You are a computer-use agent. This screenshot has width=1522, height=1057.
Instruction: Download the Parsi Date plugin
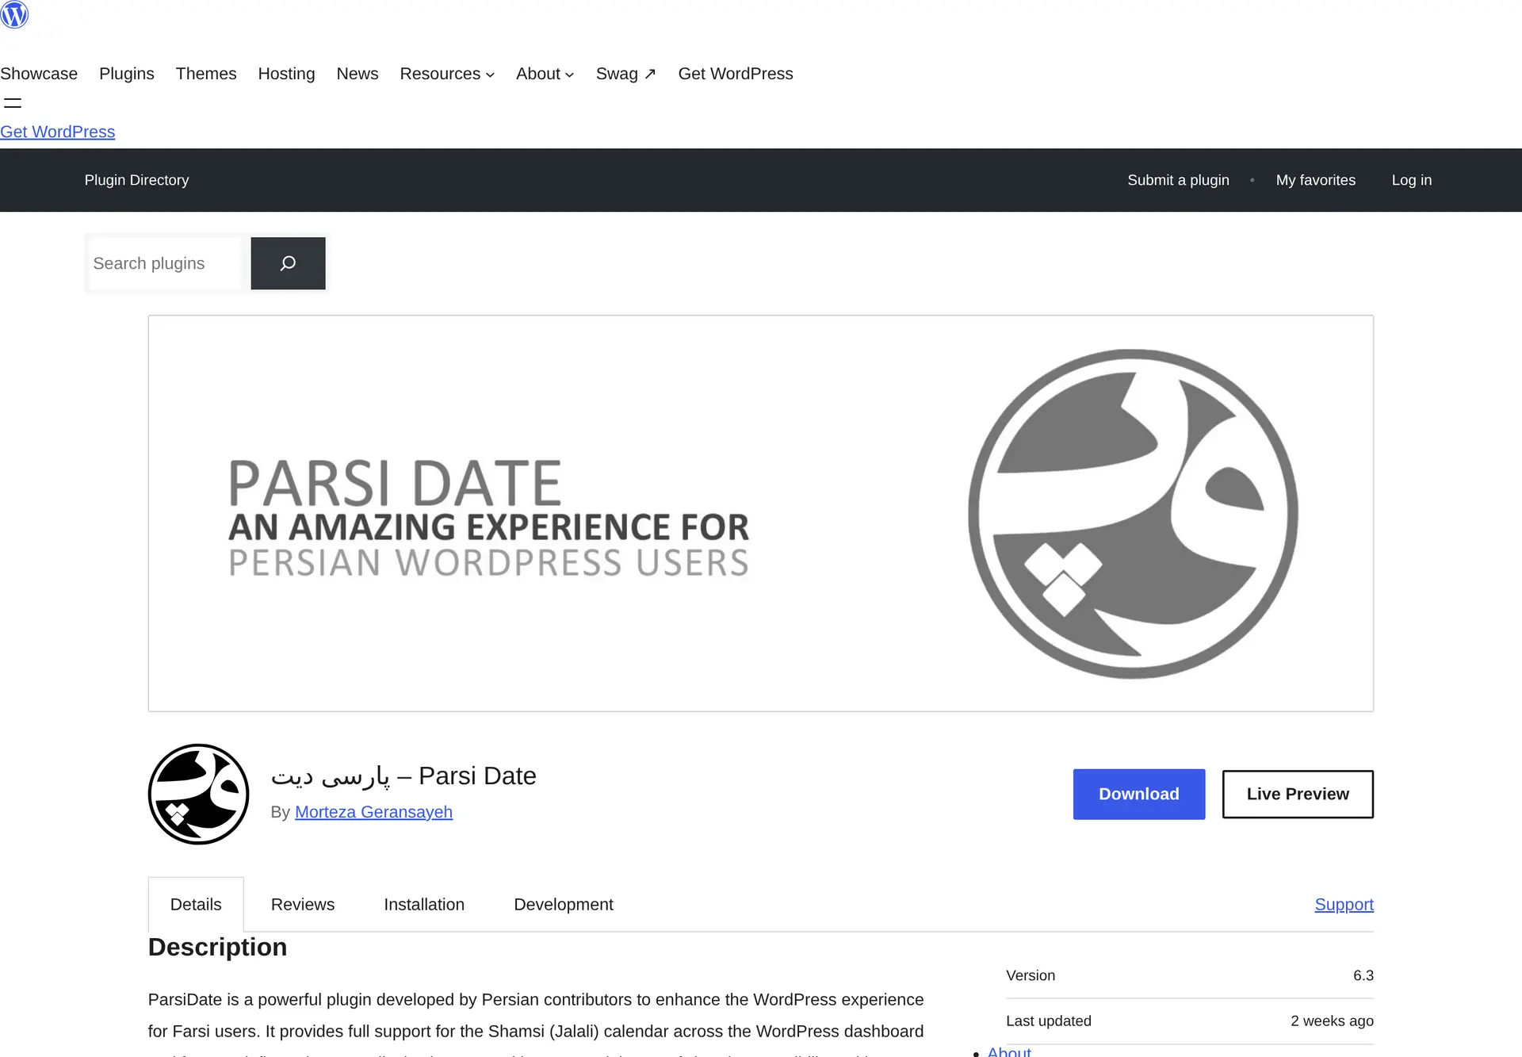tap(1139, 794)
